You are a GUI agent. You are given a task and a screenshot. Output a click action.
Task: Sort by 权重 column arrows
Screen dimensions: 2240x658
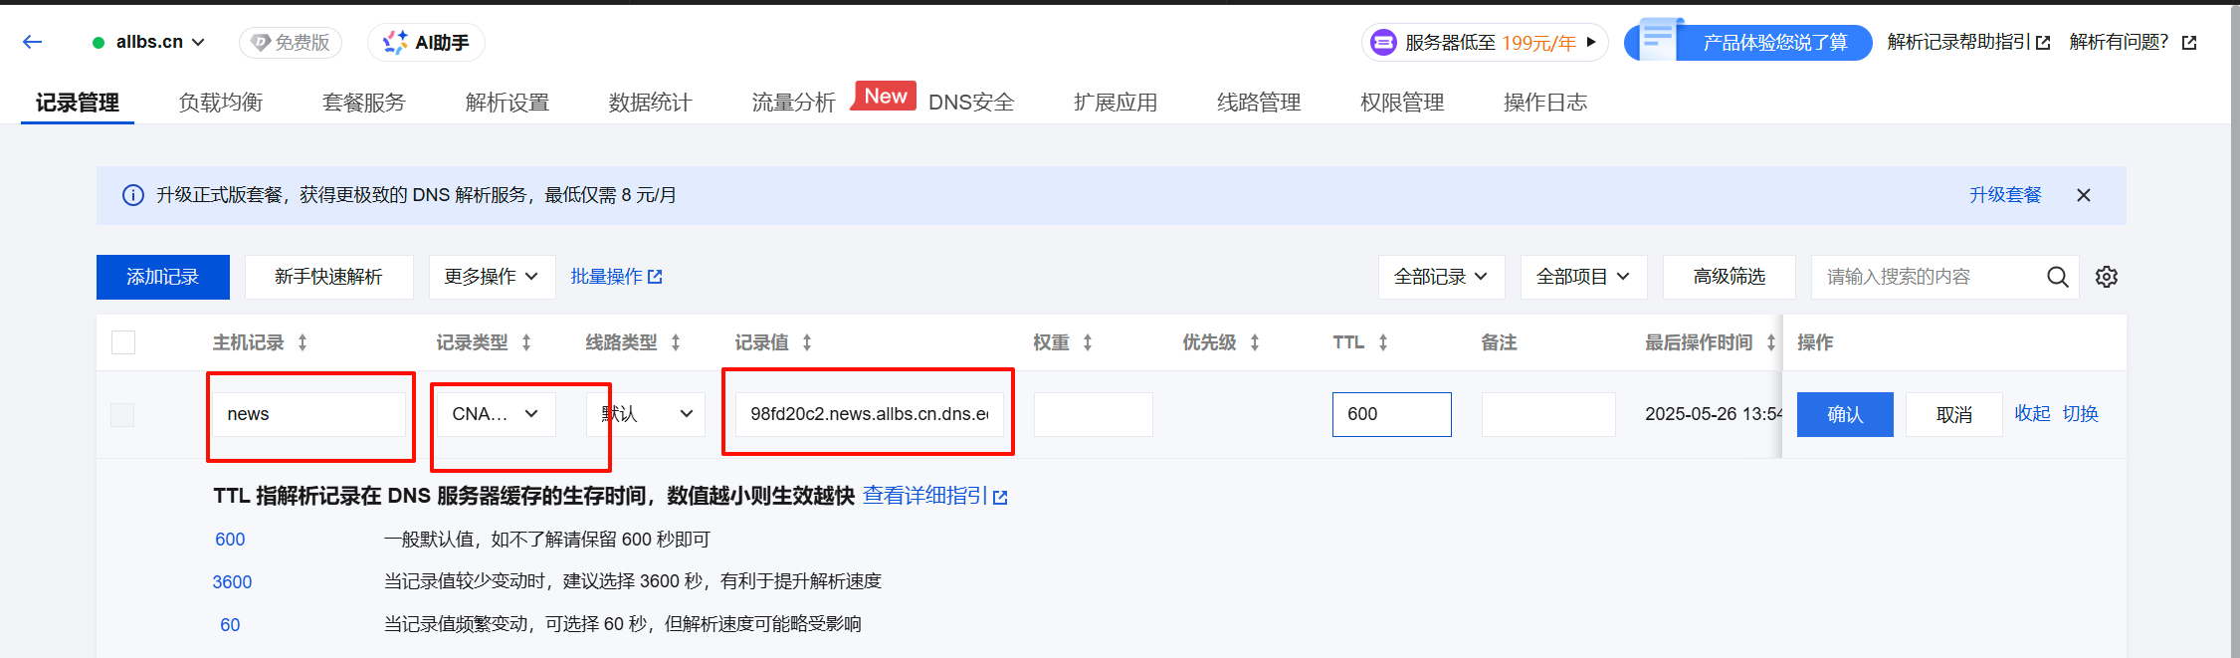pyautogui.click(x=1088, y=342)
